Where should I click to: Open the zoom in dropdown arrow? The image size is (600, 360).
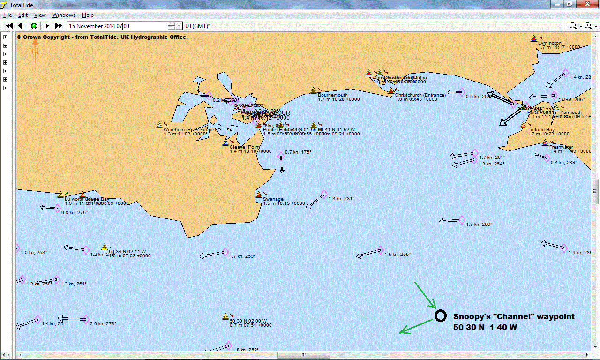coord(595,26)
